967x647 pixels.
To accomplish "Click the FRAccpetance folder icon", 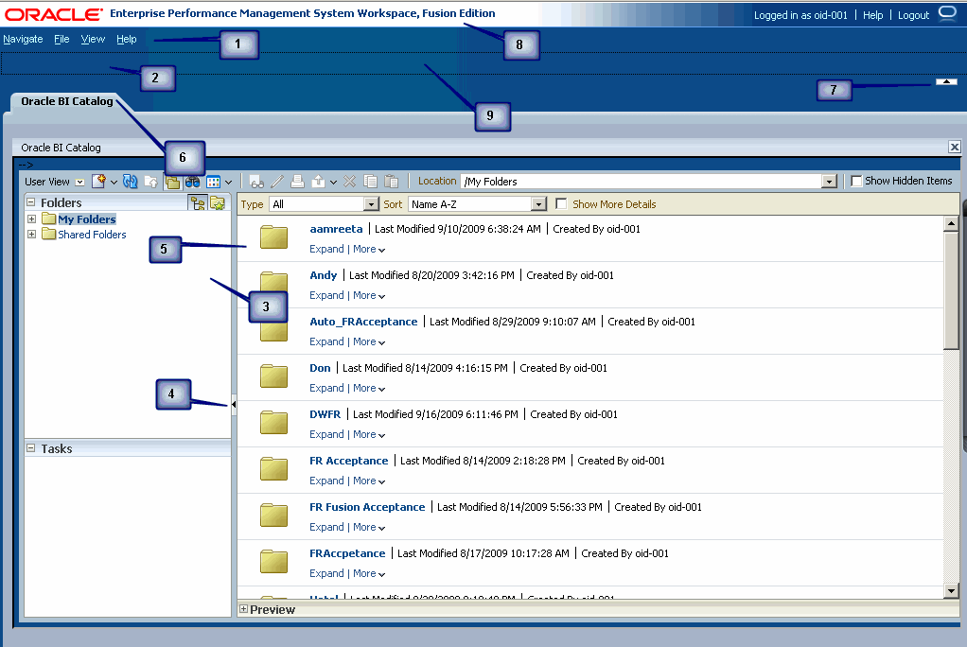I will [x=273, y=561].
